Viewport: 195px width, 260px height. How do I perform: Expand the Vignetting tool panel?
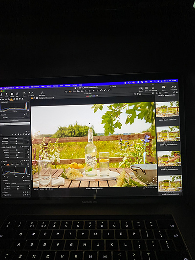click(2, 195)
